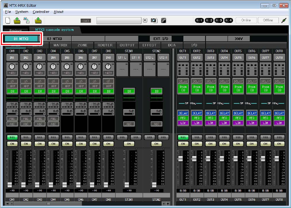Click system indicator 1
This screenshot has width=291, height=208.
coord(199,20)
